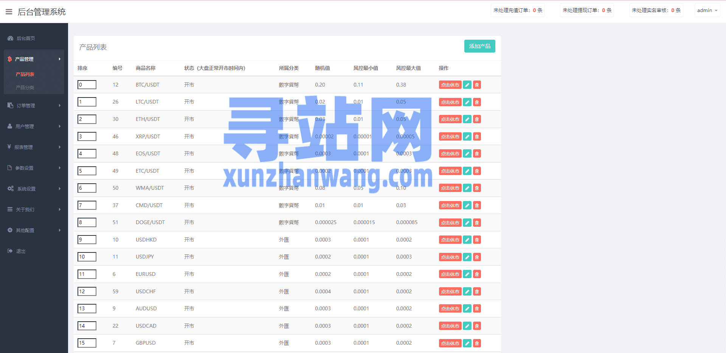726x353 pixels.
Task: Delete the ETC/USDT row trash icon
Action: pos(477,171)
